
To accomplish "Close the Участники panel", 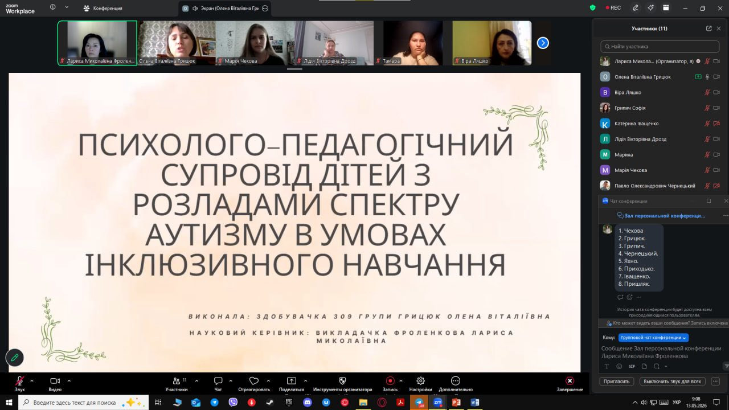I will pos(720,28).
